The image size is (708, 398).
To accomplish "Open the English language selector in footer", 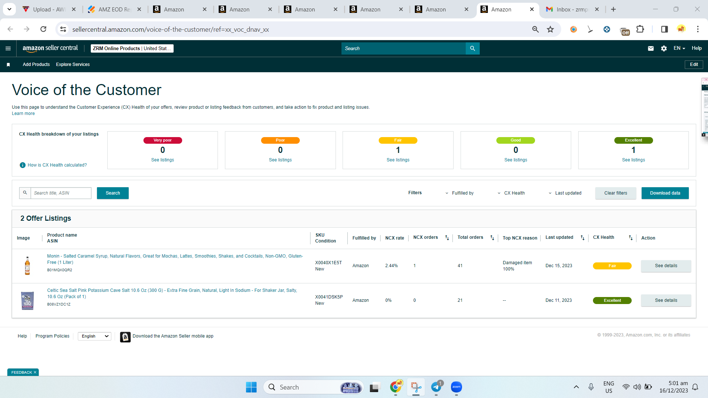I will [x=94, y=336].
